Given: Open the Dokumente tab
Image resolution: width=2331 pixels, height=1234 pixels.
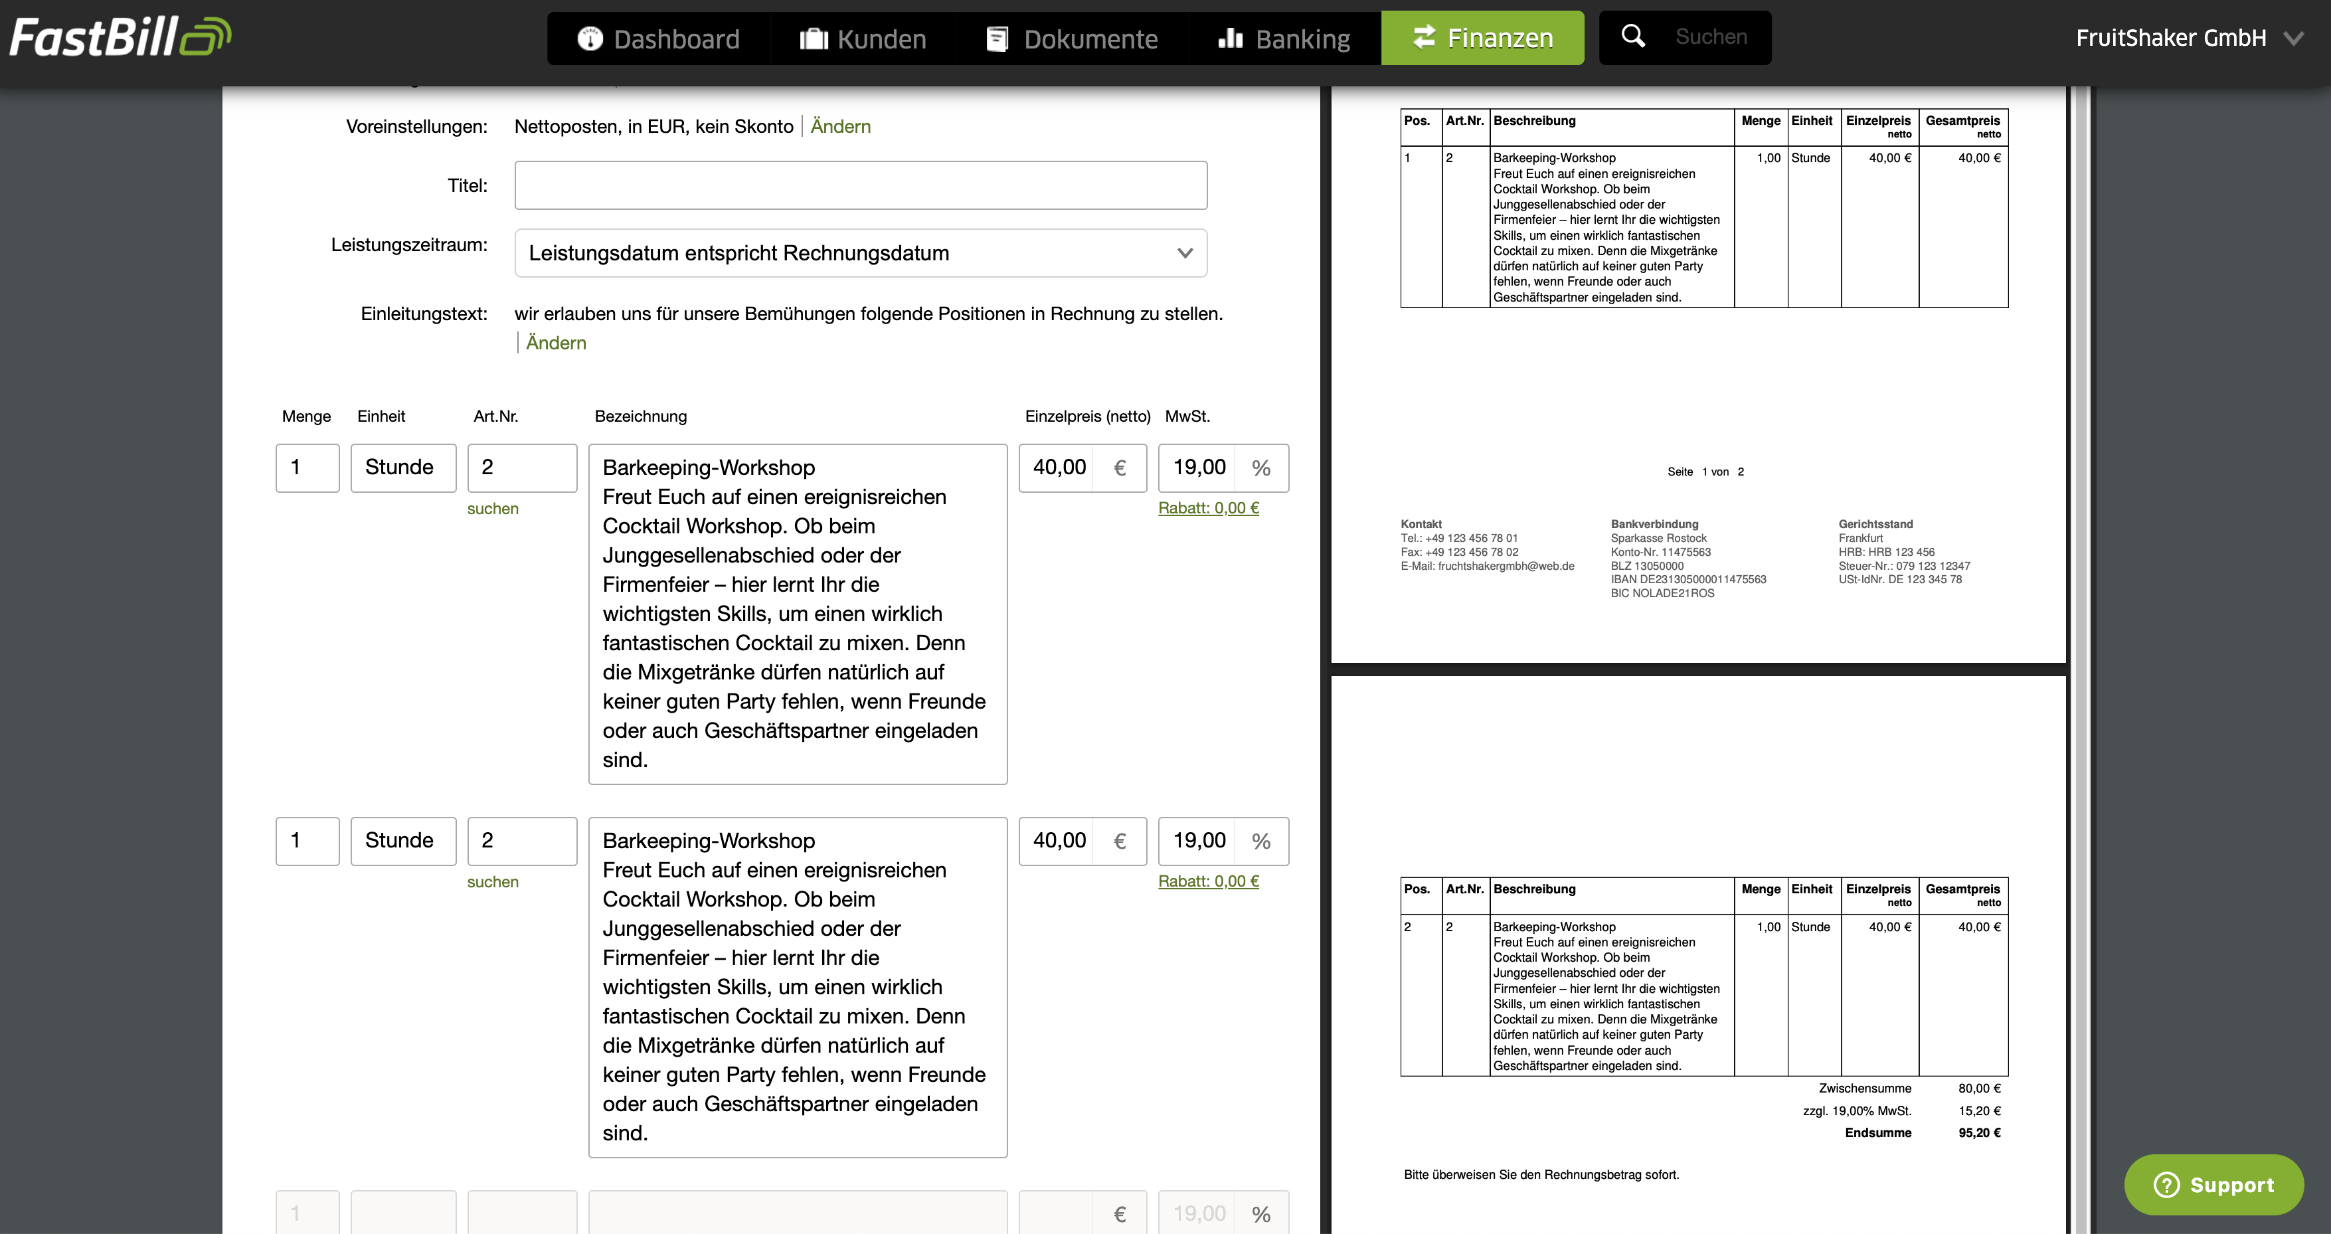Looking at the screenshot, I should coord(1073,38).
